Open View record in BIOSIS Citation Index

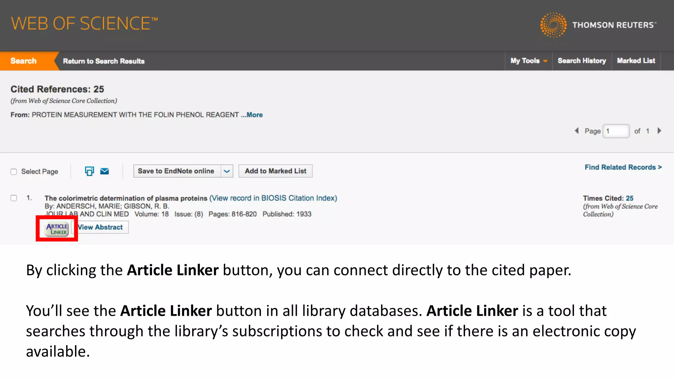click(x=273, y=198)
